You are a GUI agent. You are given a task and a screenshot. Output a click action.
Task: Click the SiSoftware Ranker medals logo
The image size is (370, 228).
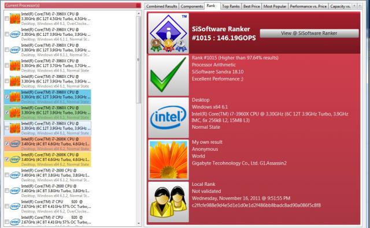pyautogui.click(x=168, y=33)
